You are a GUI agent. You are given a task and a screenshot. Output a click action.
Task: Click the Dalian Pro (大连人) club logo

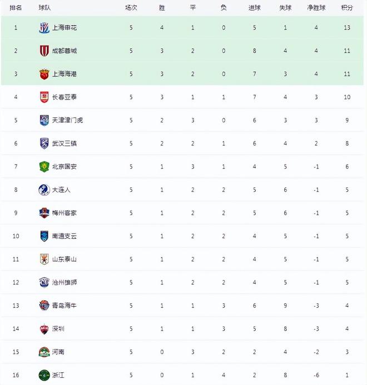(x=44, y=190)
